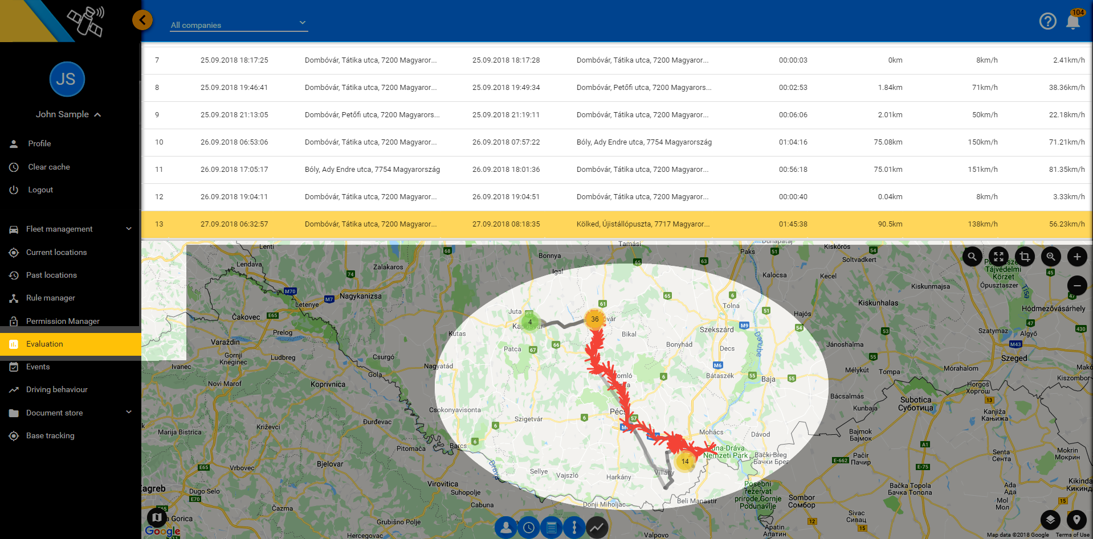Toggle the table list view button
The image size is (1093, 539).
coord(551,528)
